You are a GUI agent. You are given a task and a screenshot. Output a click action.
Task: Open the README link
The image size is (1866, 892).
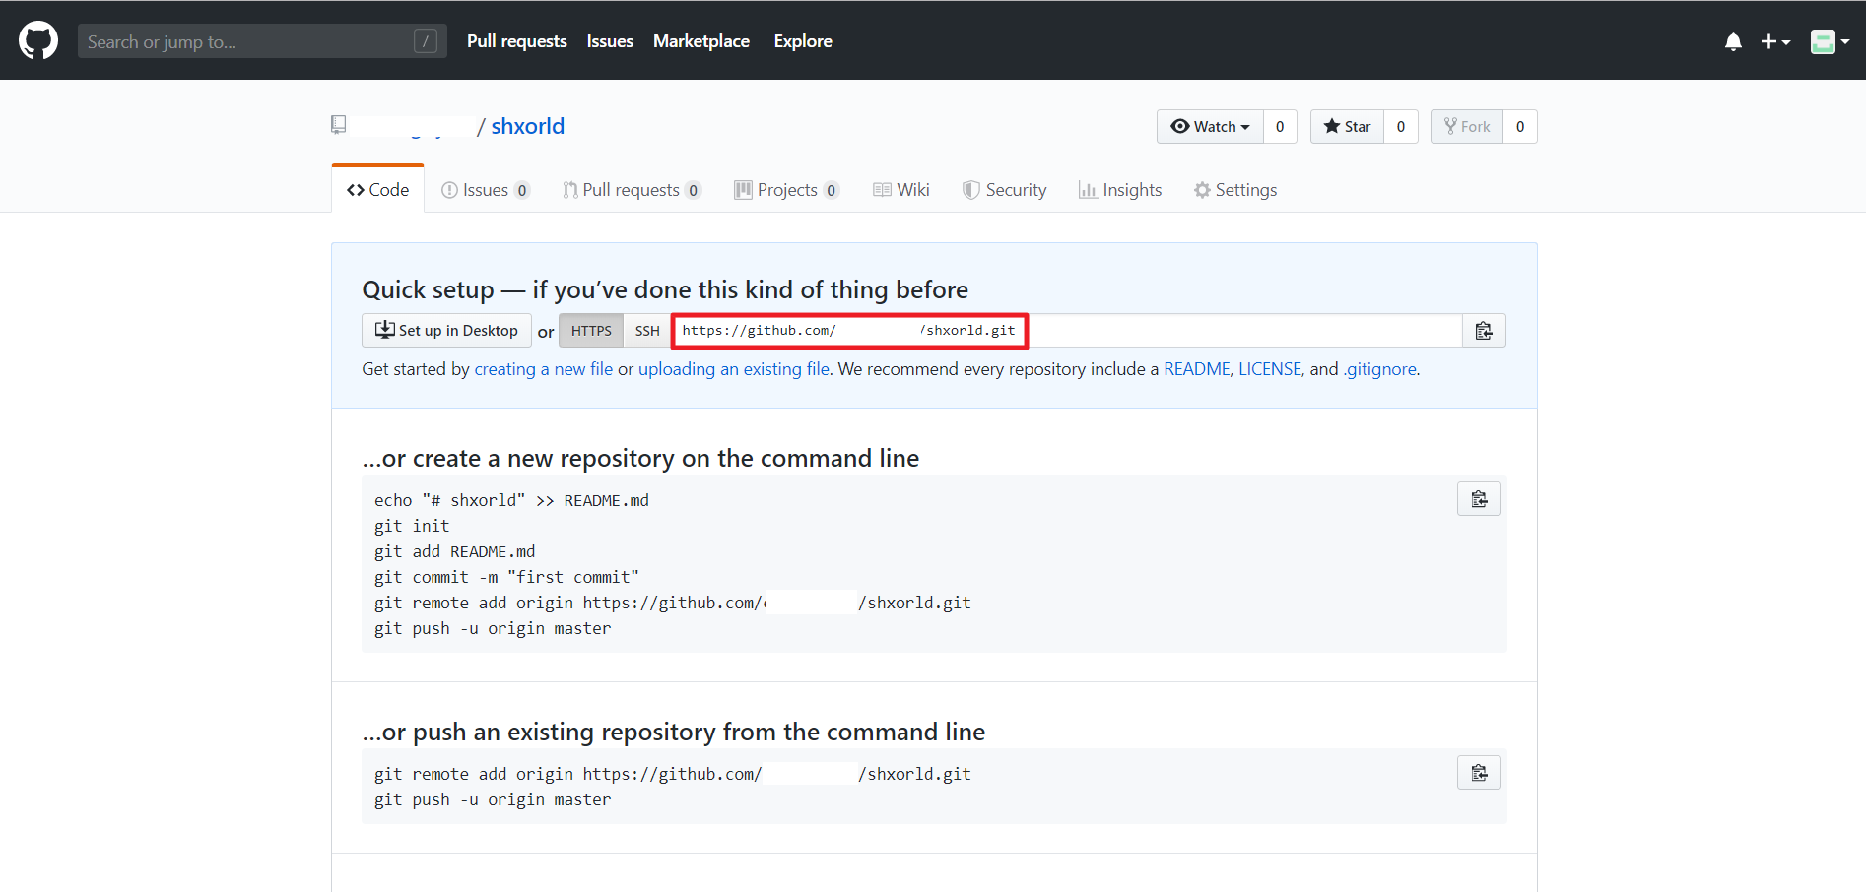coord(1197,369)
